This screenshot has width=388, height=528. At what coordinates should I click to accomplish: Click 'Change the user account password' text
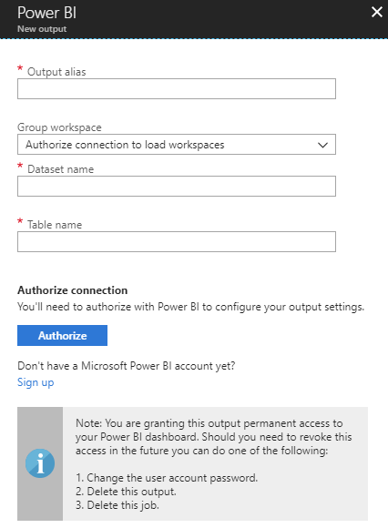[167, 478]
